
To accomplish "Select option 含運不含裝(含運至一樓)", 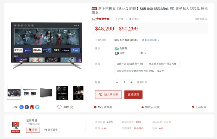I will coord(130,64).
